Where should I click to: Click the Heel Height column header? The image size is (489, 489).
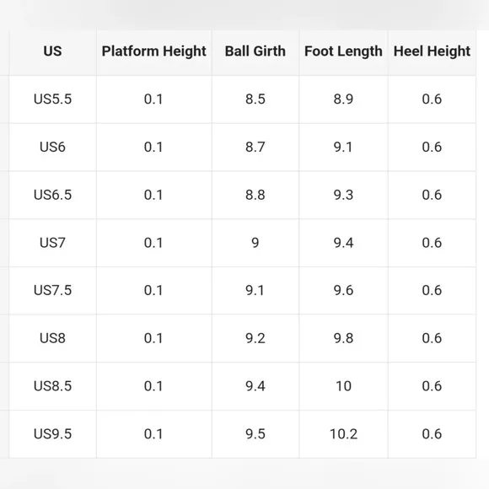click(x=432, y=51)
